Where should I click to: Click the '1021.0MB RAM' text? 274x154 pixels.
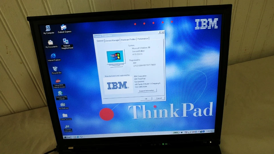tap(141, 87)
